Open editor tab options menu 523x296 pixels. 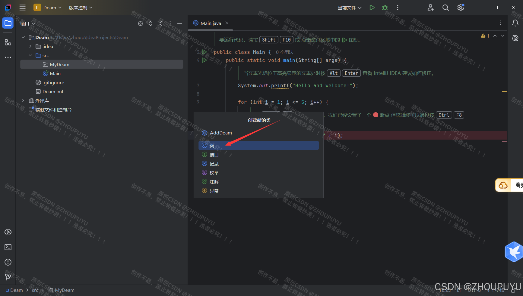pos(500,23)
